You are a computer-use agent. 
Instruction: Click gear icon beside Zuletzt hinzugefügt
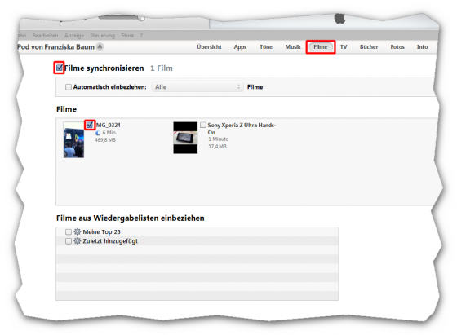pyautogui.click(x=78, y=241)
